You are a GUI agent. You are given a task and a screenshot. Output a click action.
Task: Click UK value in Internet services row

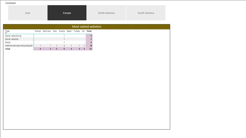point(84,46)
